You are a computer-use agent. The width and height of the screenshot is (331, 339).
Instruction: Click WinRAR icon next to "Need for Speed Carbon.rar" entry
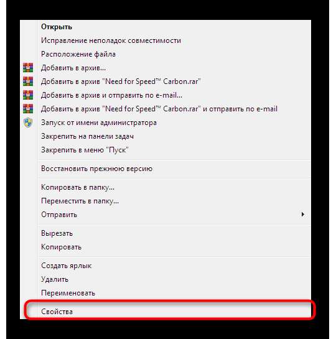point(28,81)
